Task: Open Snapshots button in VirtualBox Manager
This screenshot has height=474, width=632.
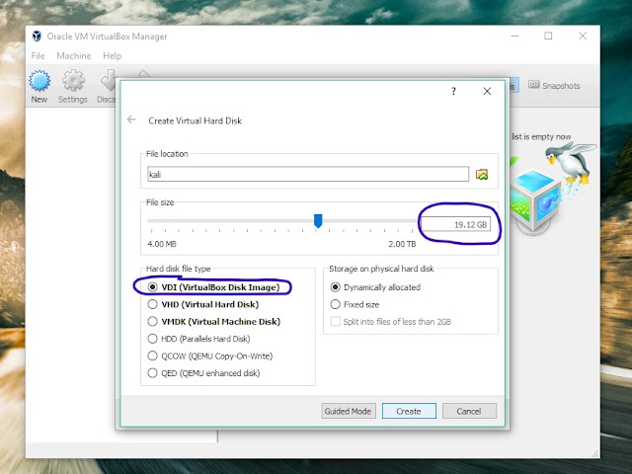Action: (x=554, y=86)
